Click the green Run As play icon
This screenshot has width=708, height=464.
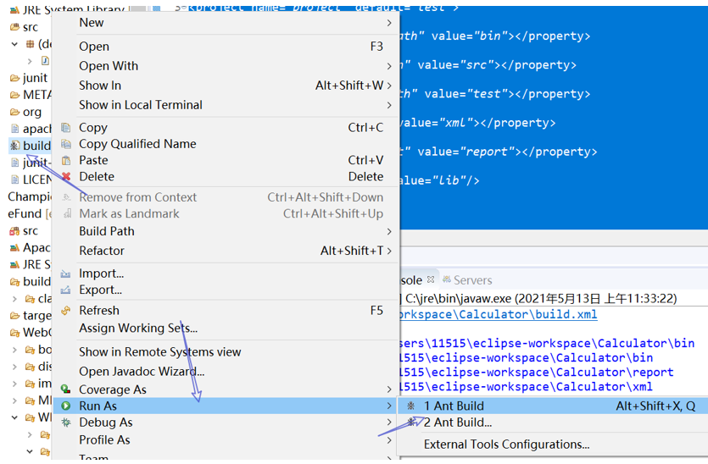point(66,406)
